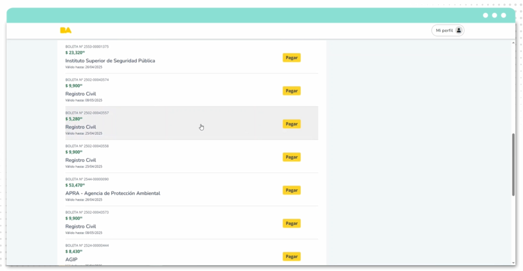Pay the Instituto Superior de Seguridad Pública boleta
Image resolution: width=523 pixels, height=271 pixels.
[291, 58]
